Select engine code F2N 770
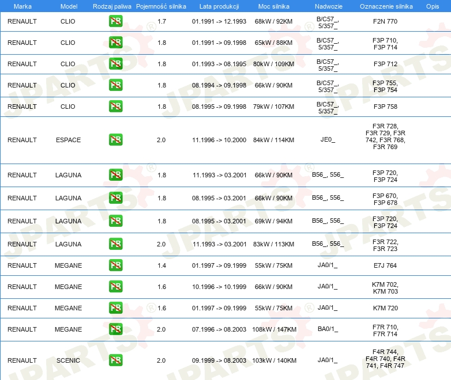Screen dimensions: 451x380 (385, 21)
